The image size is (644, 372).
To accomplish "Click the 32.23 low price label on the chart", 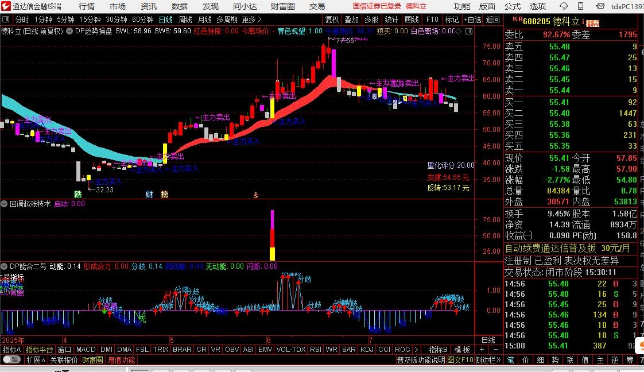I will [x=104, y=189].
